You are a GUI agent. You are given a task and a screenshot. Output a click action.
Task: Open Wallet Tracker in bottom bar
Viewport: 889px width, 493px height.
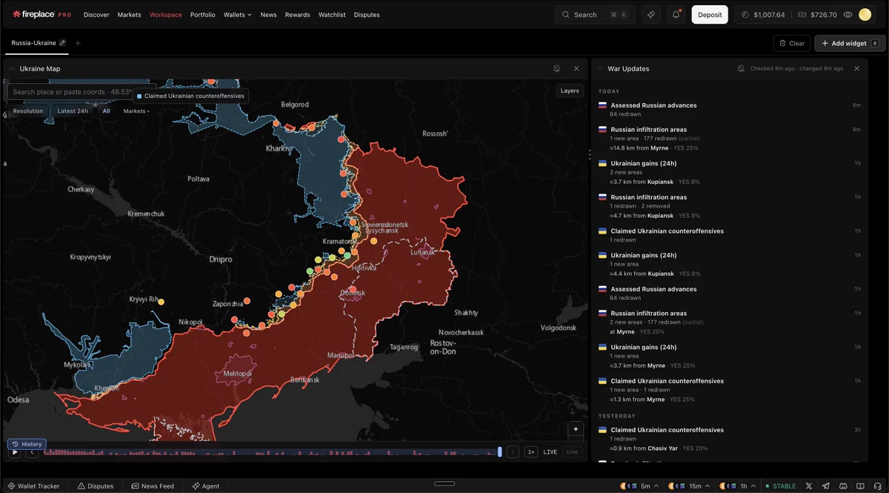pos(33,486)
